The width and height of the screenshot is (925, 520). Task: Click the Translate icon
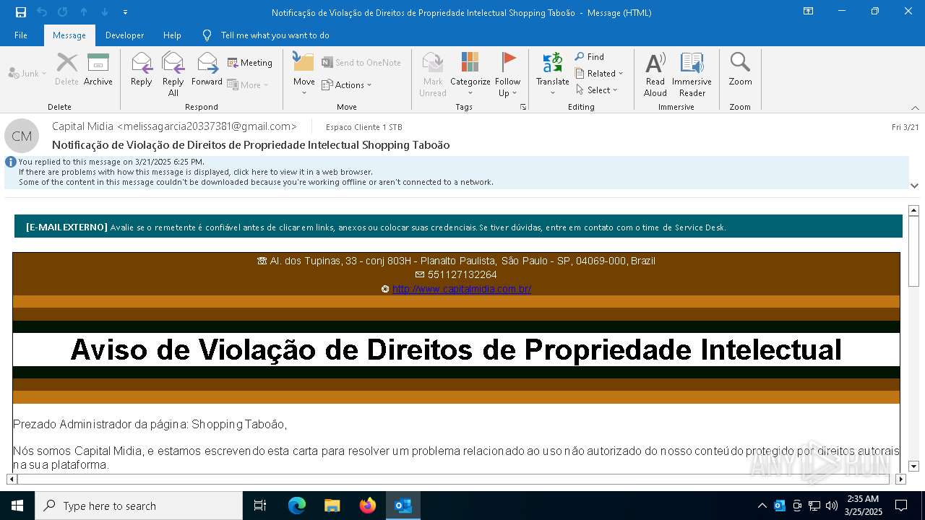click(x=552, y=64)
